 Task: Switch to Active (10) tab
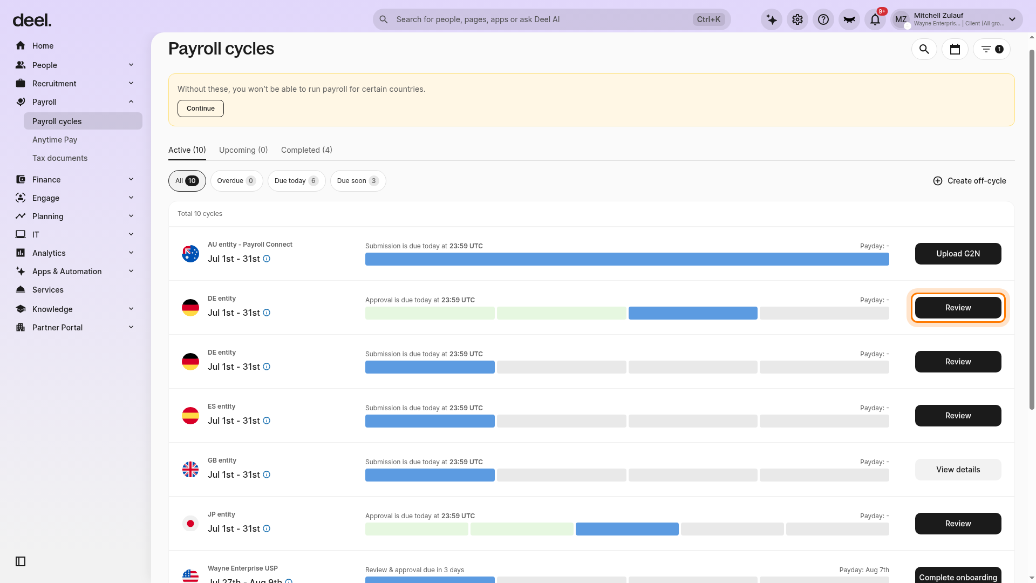[187, 150]
